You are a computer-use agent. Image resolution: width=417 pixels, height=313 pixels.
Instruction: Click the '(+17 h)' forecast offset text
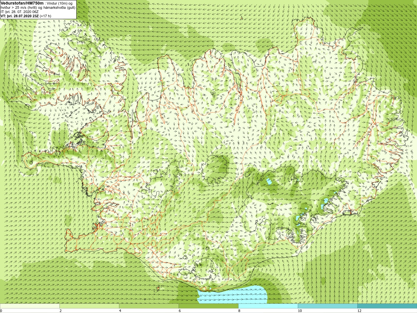tap(46, 16)
